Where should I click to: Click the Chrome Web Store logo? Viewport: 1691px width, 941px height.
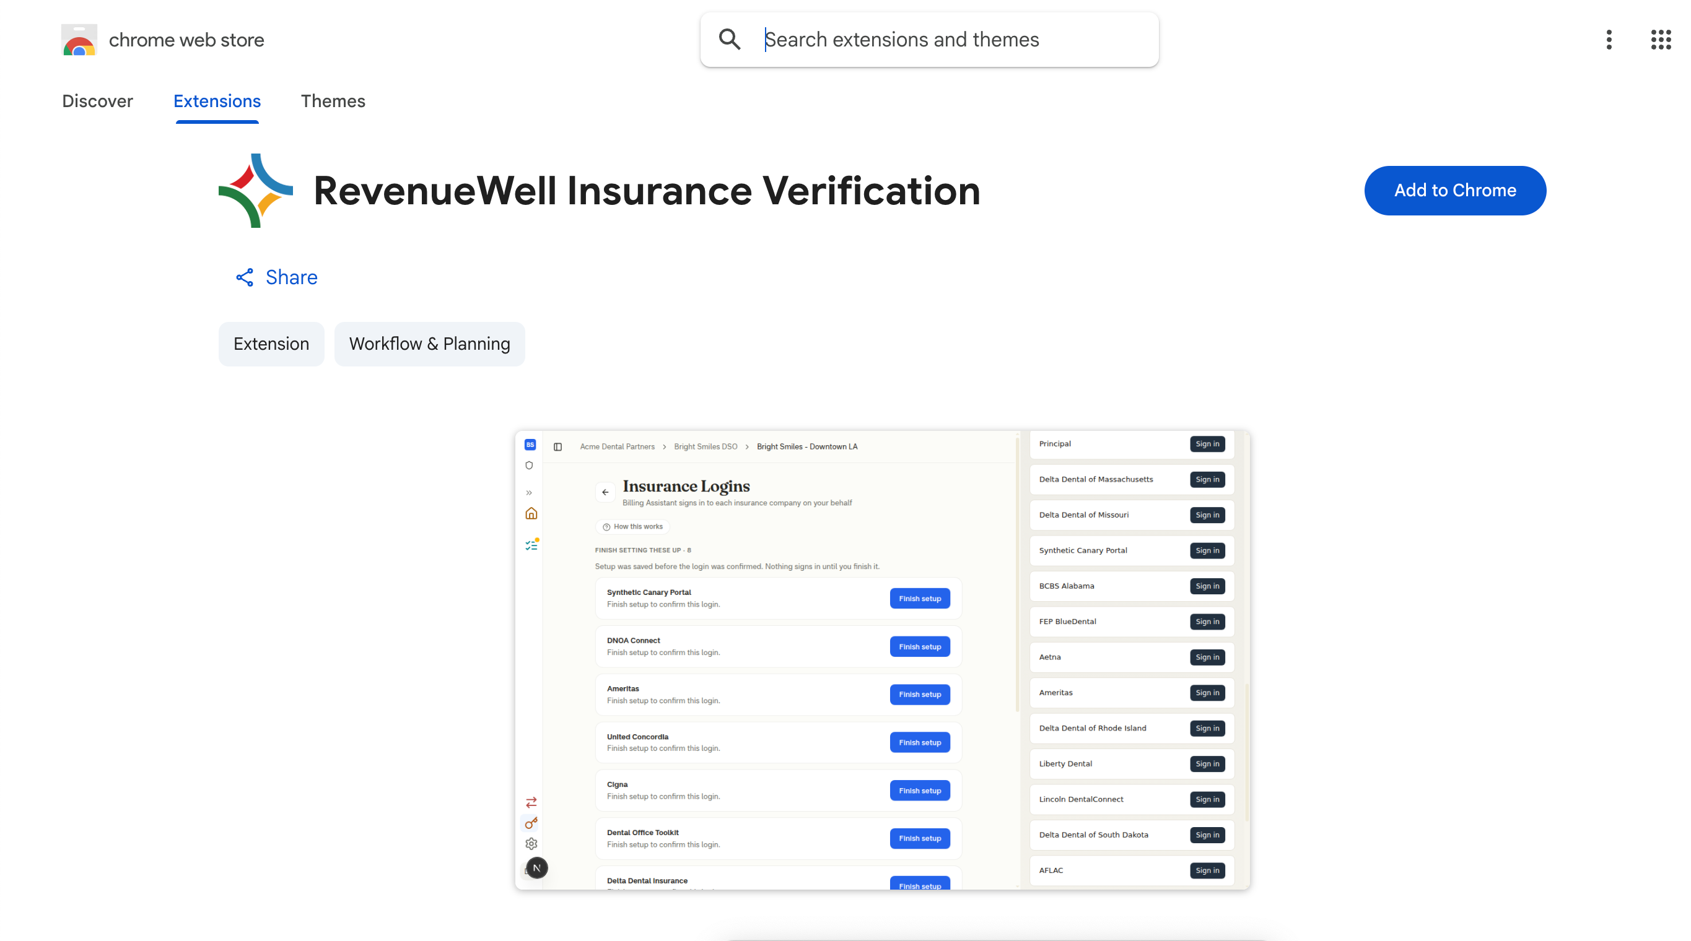[x=79, y=40]
